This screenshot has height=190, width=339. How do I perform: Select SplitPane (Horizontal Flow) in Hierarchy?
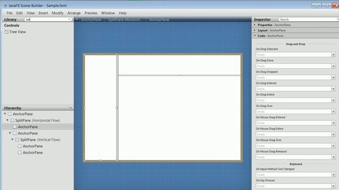(x=38, y=120)
